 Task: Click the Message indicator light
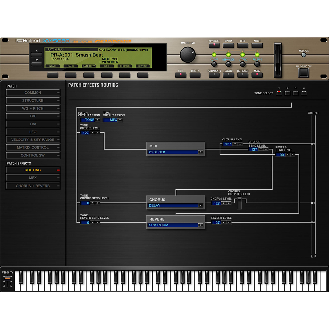point(304,55)
